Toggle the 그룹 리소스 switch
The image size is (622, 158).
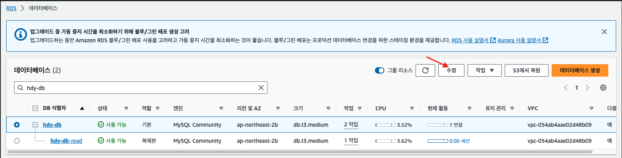click(x=379, y=70)
